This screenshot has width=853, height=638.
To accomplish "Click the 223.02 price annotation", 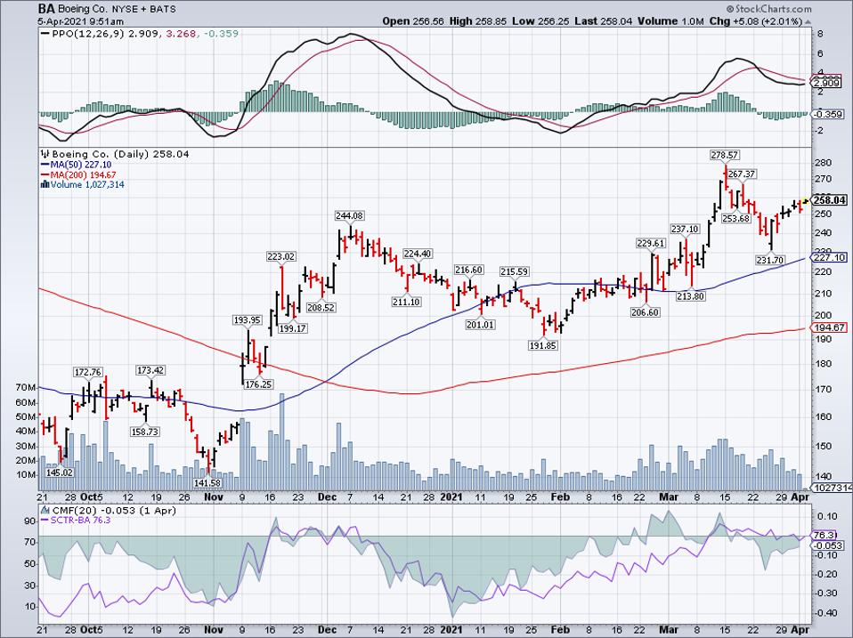I will pos(280,256).
